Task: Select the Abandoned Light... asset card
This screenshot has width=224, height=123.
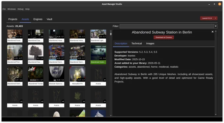Action: click(x=98, y=36)
